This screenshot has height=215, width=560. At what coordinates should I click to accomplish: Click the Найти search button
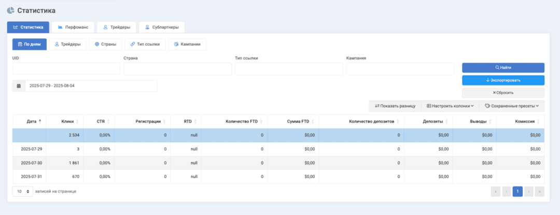point(503,67)
